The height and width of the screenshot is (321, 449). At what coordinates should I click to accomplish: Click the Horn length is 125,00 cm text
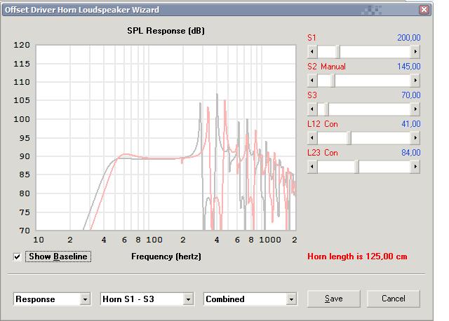(x=357, y=257)
